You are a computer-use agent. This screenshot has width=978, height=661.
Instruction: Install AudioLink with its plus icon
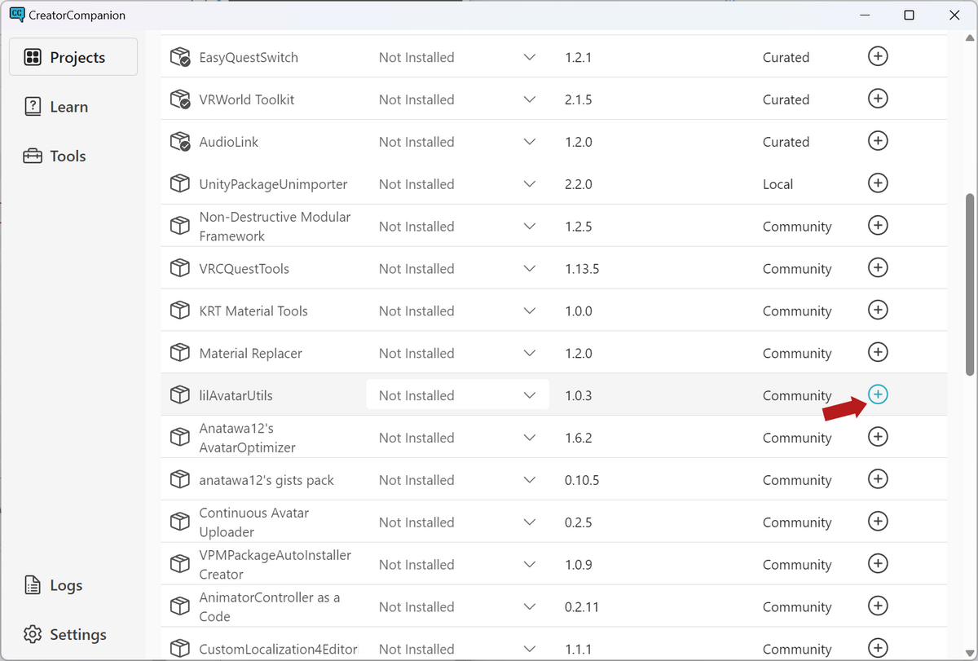point(878,141)
